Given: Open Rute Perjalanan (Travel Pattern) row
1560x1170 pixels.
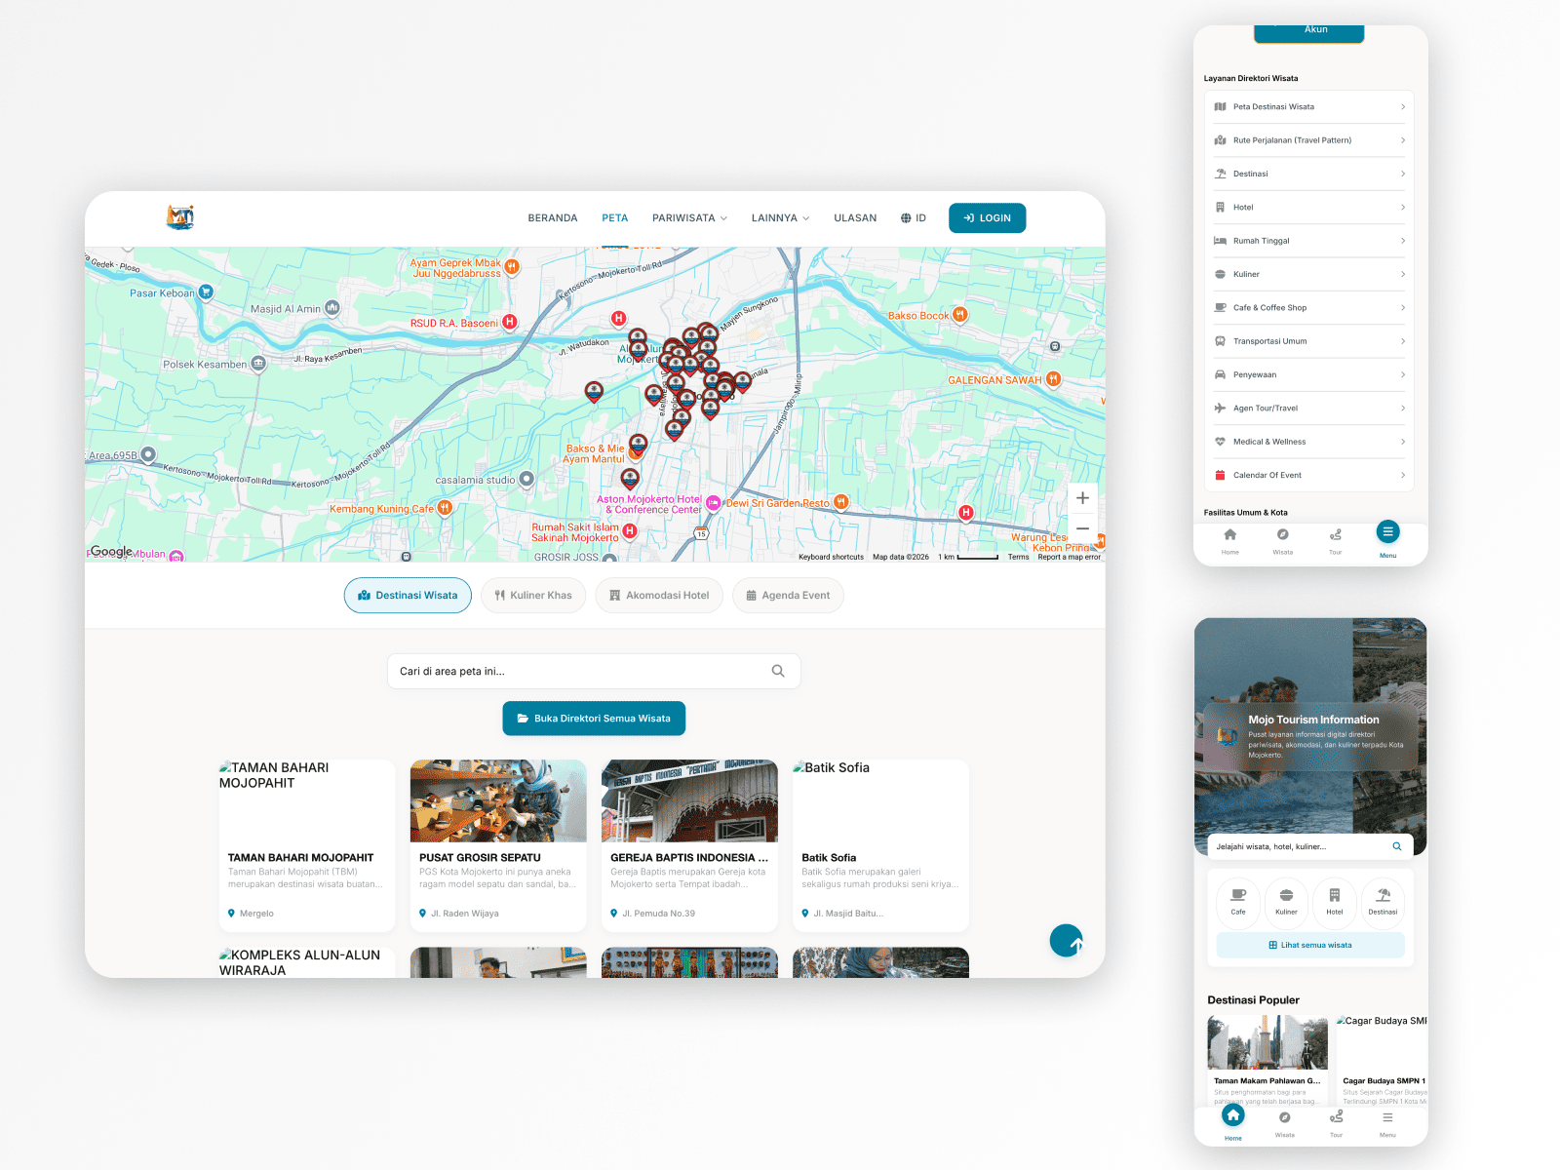Looking at the screenshot, I should pos(1309,140).
